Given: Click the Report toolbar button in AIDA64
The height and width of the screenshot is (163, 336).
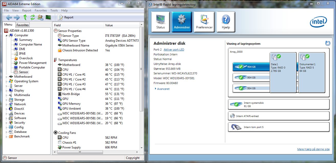Looking at the screenshot, I should (66, 17).
